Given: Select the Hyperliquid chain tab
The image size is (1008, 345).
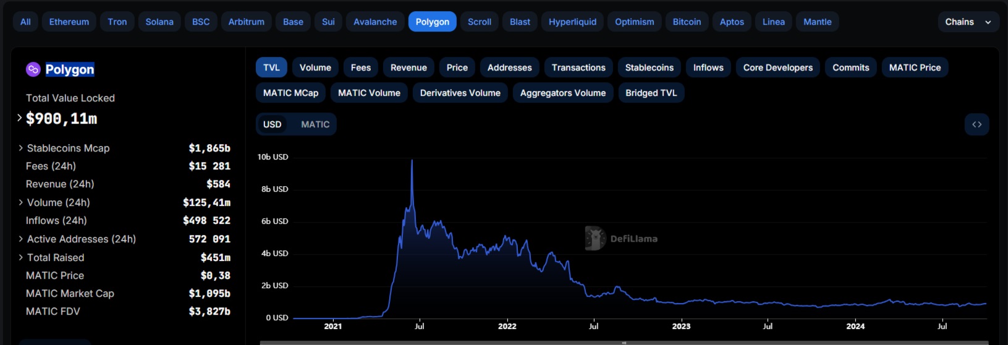Looking at the screenshot, I should [x=572, y=22].
